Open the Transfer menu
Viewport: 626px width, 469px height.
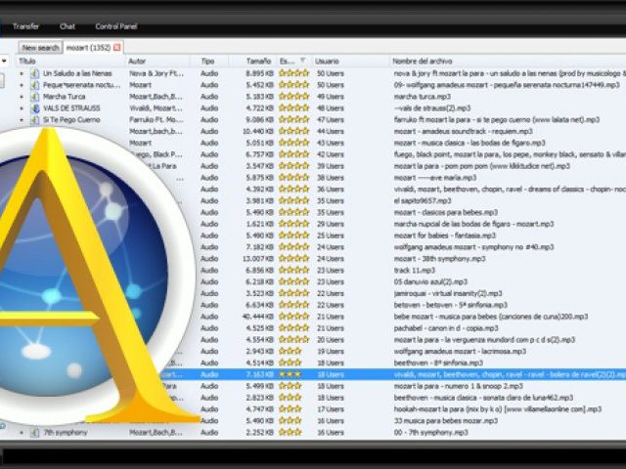(26, 26)
